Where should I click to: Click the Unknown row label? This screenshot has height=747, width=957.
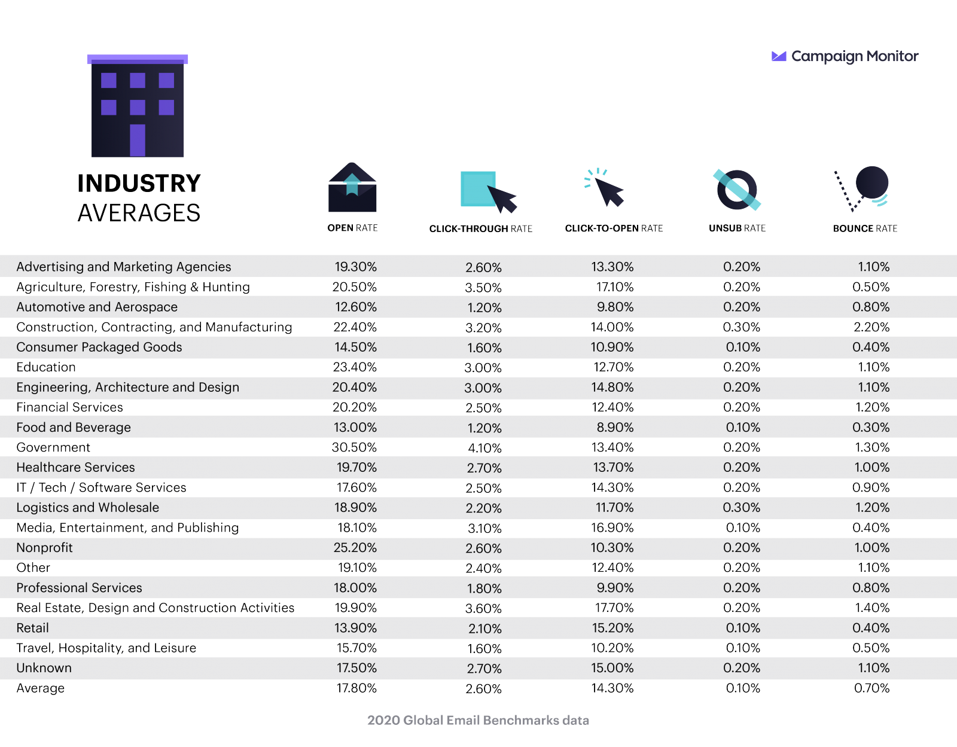[x=44, y=668]
